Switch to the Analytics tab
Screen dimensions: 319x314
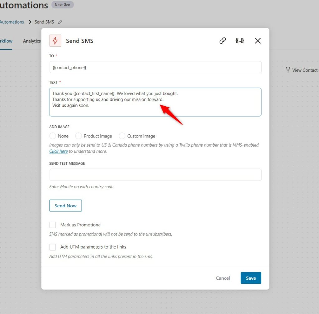(x=32, y=41)
